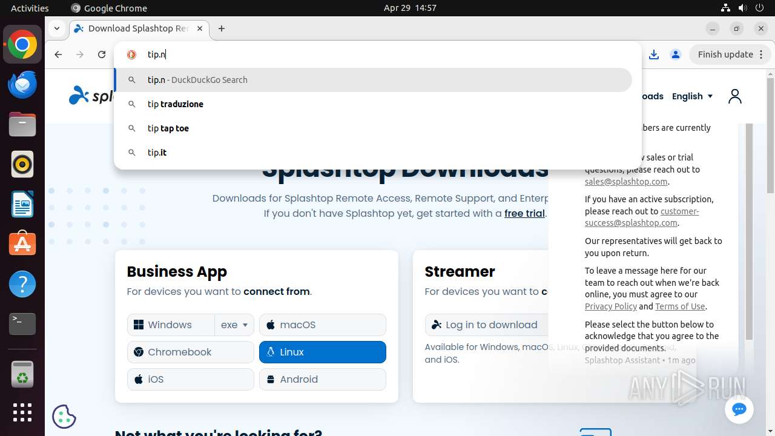Open power menu icon in top bar
The image size is (775, 436).
759,8
